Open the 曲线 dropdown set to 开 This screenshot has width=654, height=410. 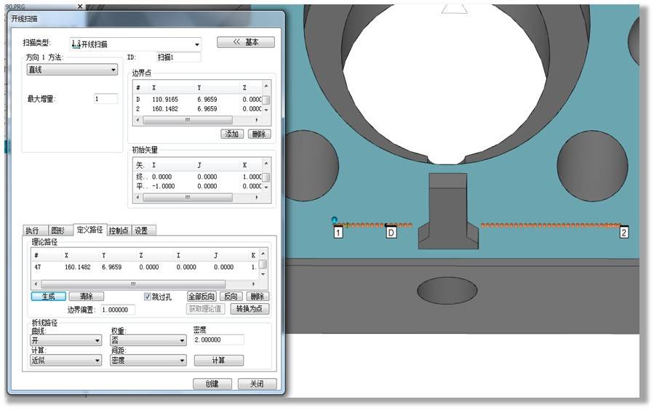click(x=65, y=339)
